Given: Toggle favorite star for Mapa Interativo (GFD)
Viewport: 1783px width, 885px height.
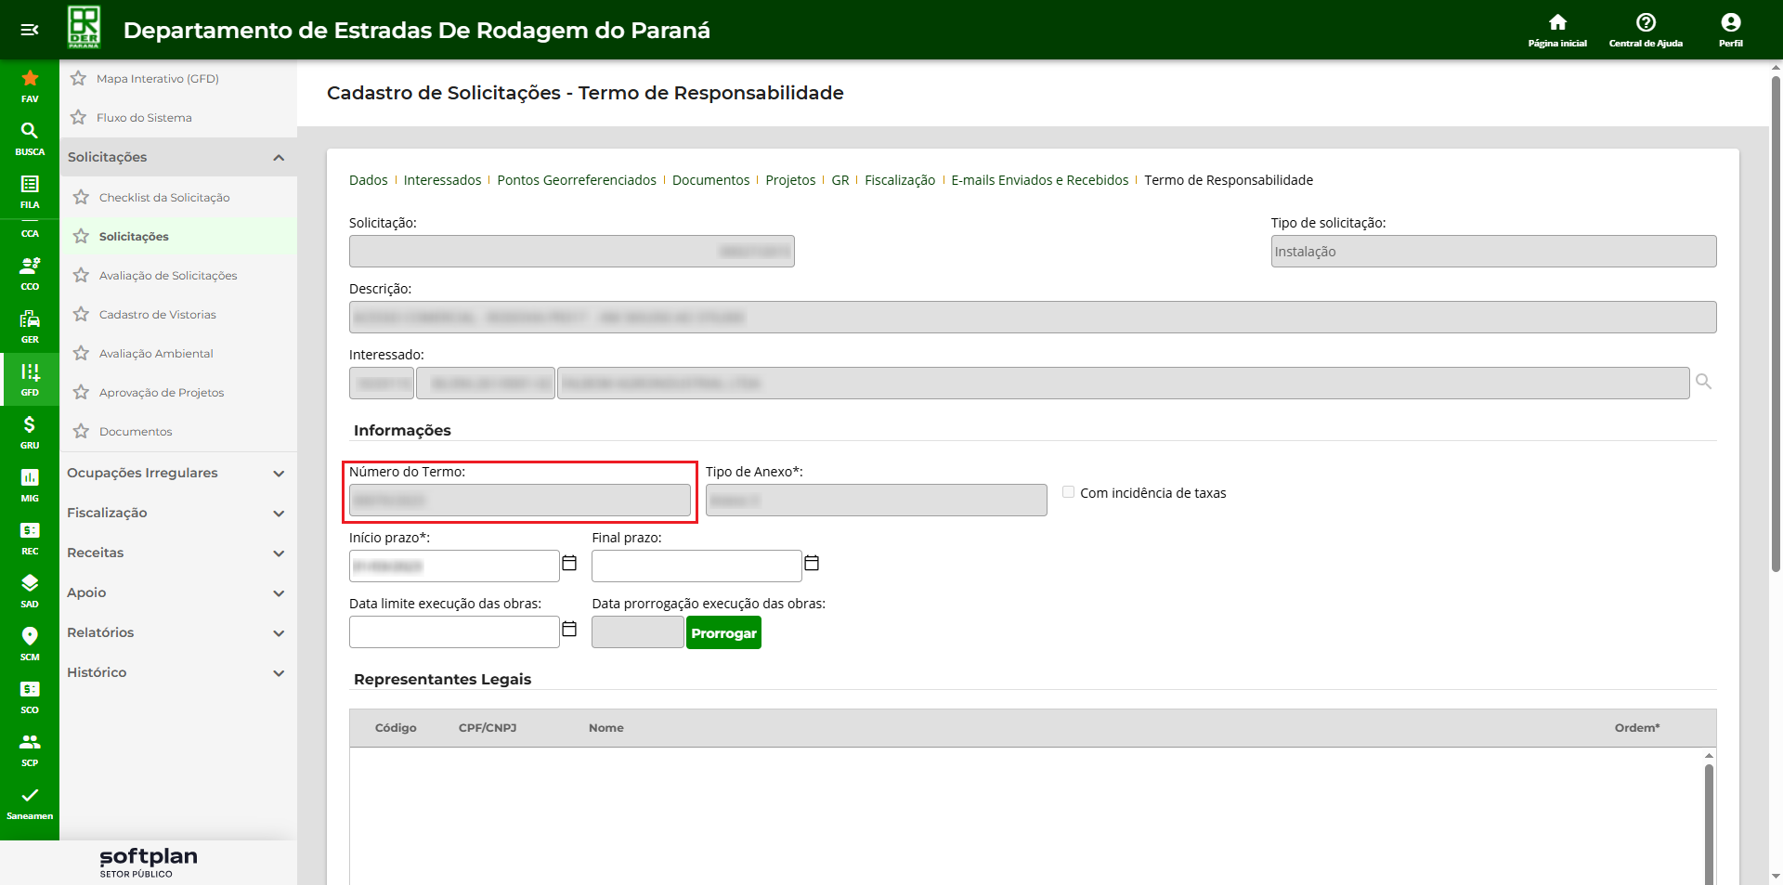Looking at the screenshot, I should click(79, 79).
